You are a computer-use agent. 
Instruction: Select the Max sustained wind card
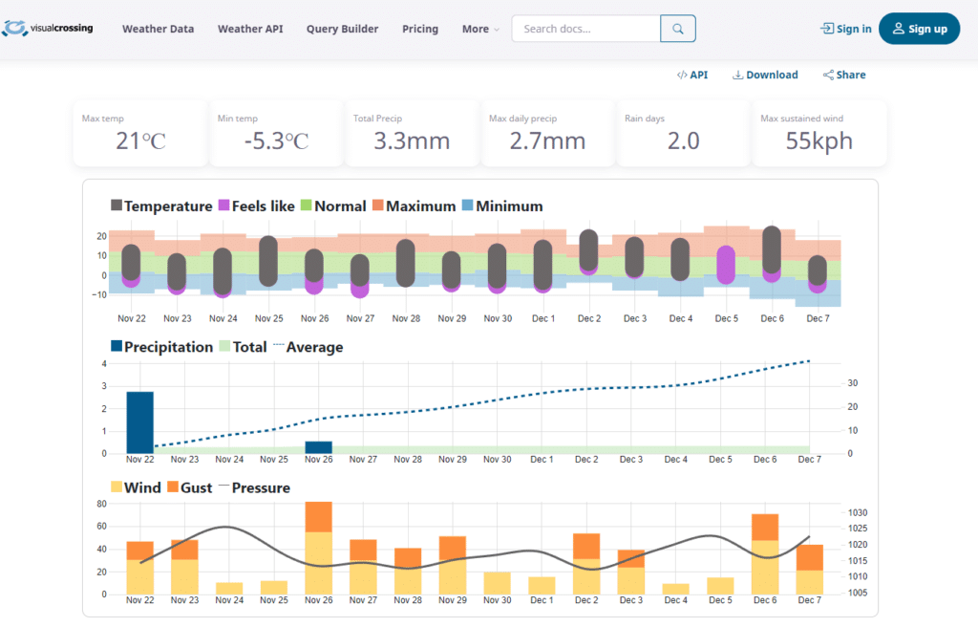819,133
